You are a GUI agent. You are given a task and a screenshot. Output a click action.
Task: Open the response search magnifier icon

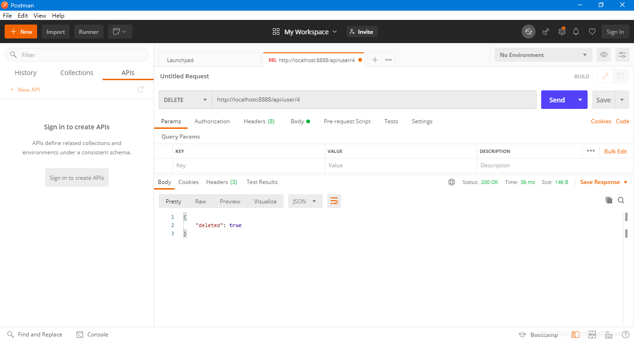point(621,200)
